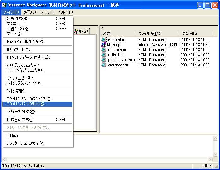Choose SCORM形式で出力(M)...
The width and height of the screenshot is (220, 170).
[x=37, y=70]
